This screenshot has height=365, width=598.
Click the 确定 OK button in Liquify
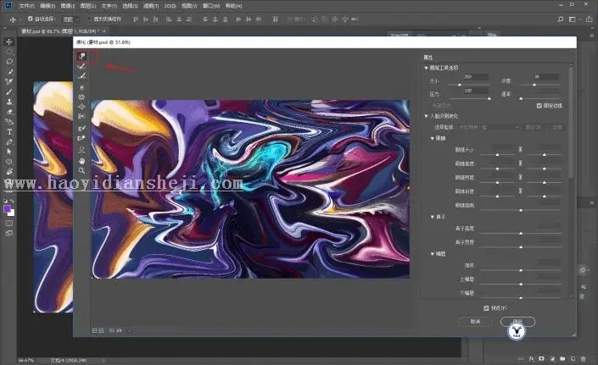pyautogui.click(x=517, y=322)
